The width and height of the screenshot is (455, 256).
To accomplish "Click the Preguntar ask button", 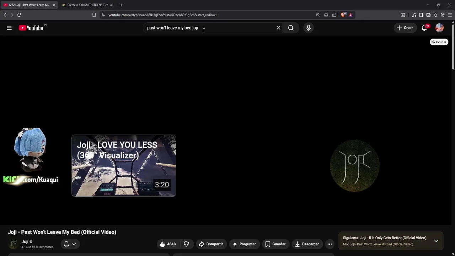I will pyautogui.click(x=244, y=244).
